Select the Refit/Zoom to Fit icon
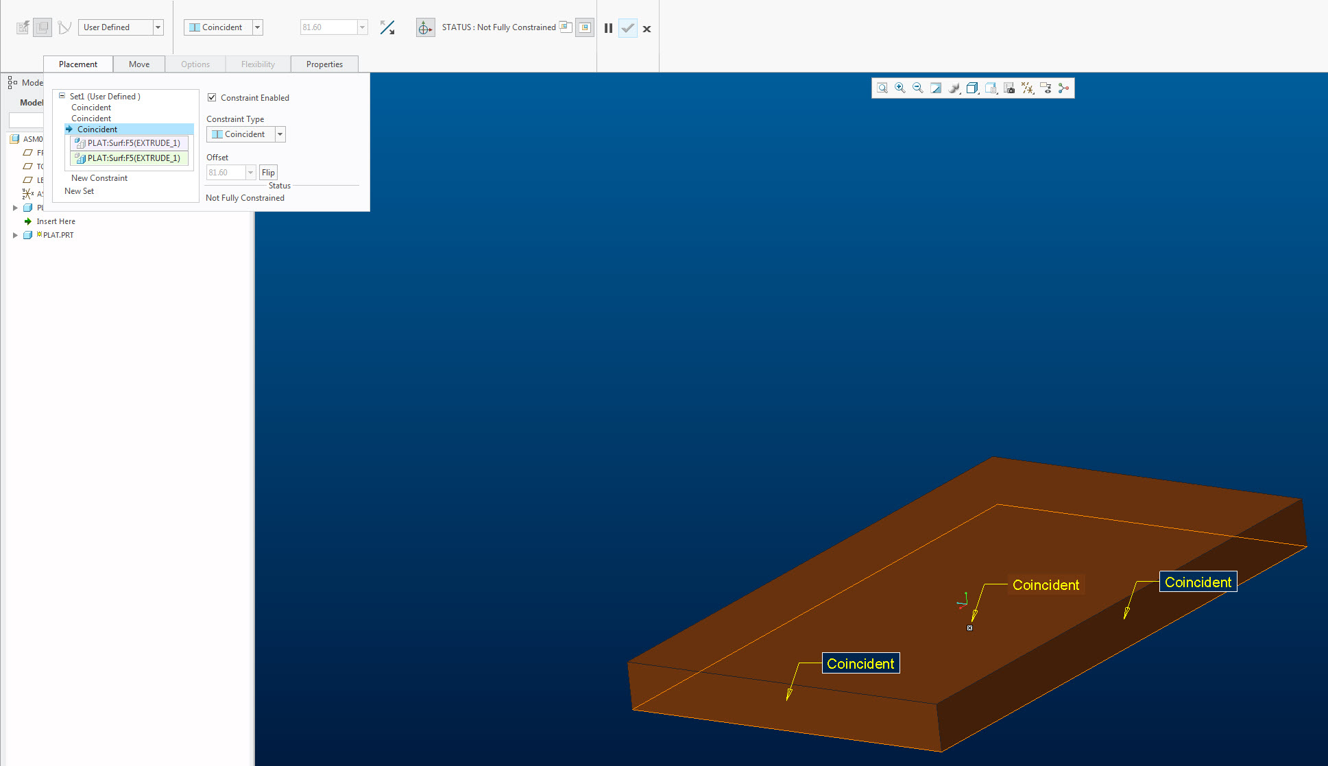Image resolution: width=1328 pixels, height=766 pixels. tap(882, 88)
